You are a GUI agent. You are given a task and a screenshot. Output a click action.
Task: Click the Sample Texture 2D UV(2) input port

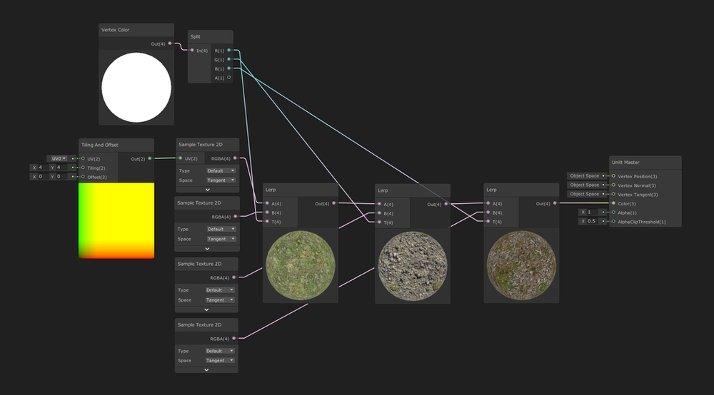click(181, 158)
